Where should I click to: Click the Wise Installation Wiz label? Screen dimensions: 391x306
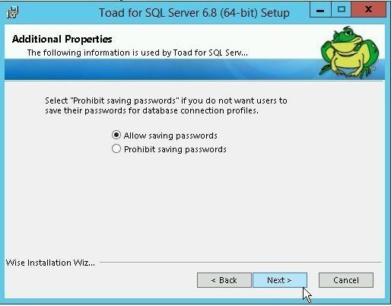[x=50, y=263]
